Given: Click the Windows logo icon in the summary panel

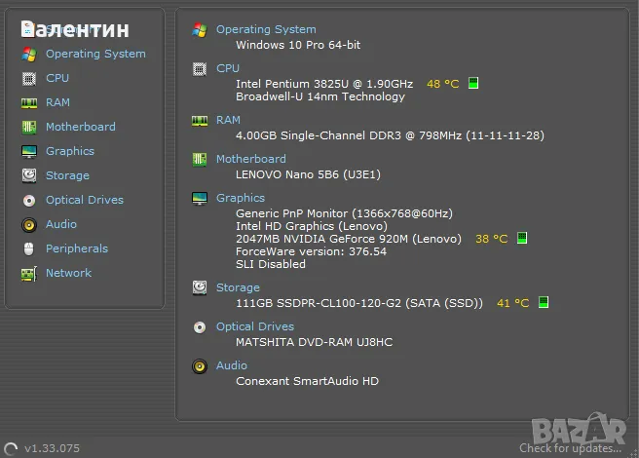Looking at the screenshot, I should [x=200, y=30].
